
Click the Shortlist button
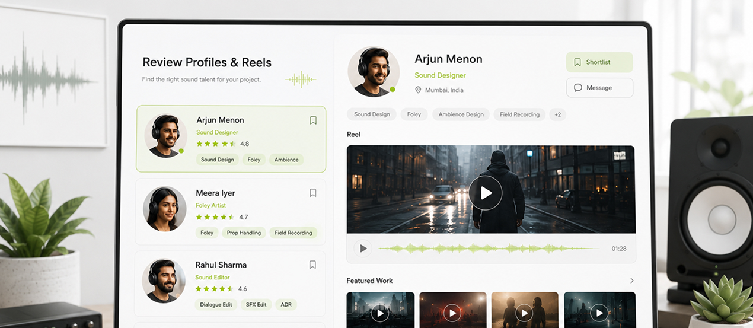(599, 62)
